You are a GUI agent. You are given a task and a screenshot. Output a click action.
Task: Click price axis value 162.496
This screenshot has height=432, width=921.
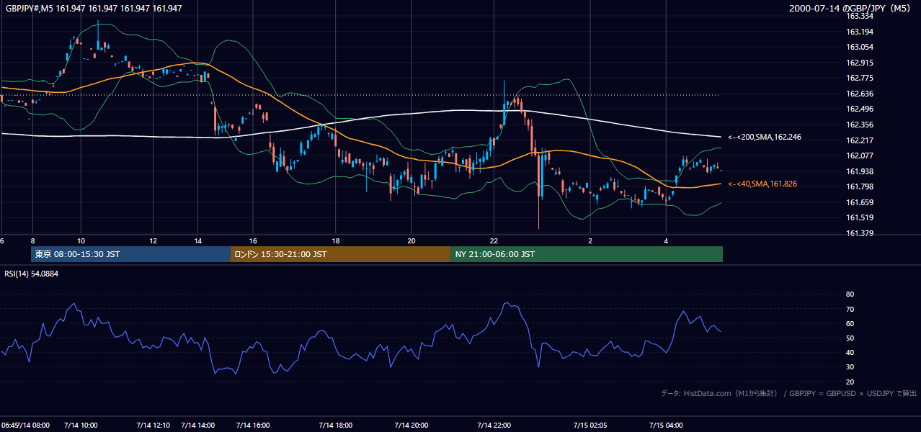tap(859, 109)
